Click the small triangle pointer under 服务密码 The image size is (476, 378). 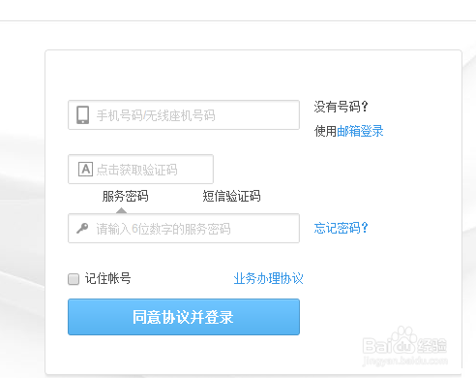pyautogui.click(x=121, y=210)
